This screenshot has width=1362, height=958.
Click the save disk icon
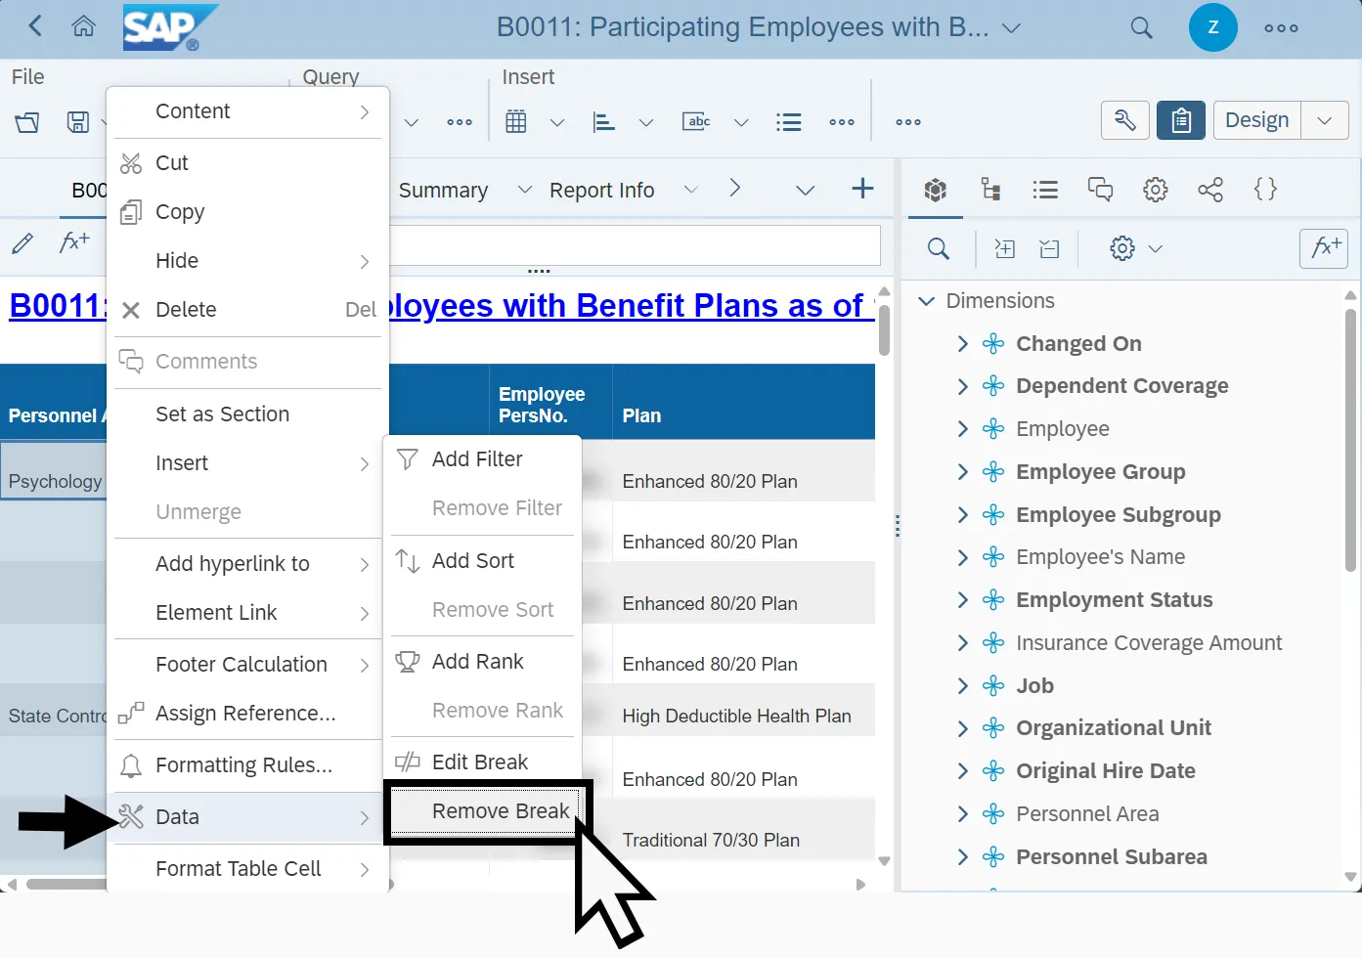[x=77, y=122]
